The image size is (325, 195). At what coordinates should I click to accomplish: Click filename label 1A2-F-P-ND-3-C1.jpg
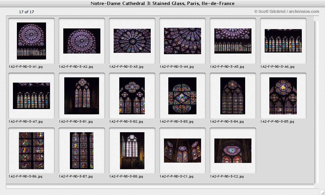177,176
